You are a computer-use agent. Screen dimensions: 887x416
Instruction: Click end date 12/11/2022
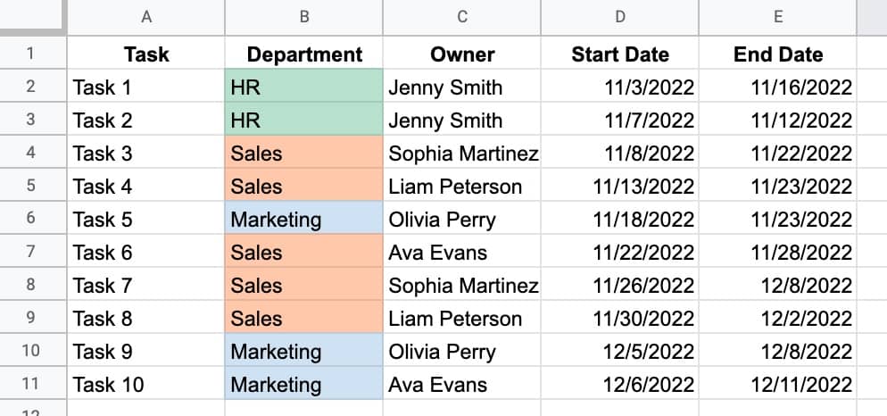pyautogui.click(x=778, y=385)
